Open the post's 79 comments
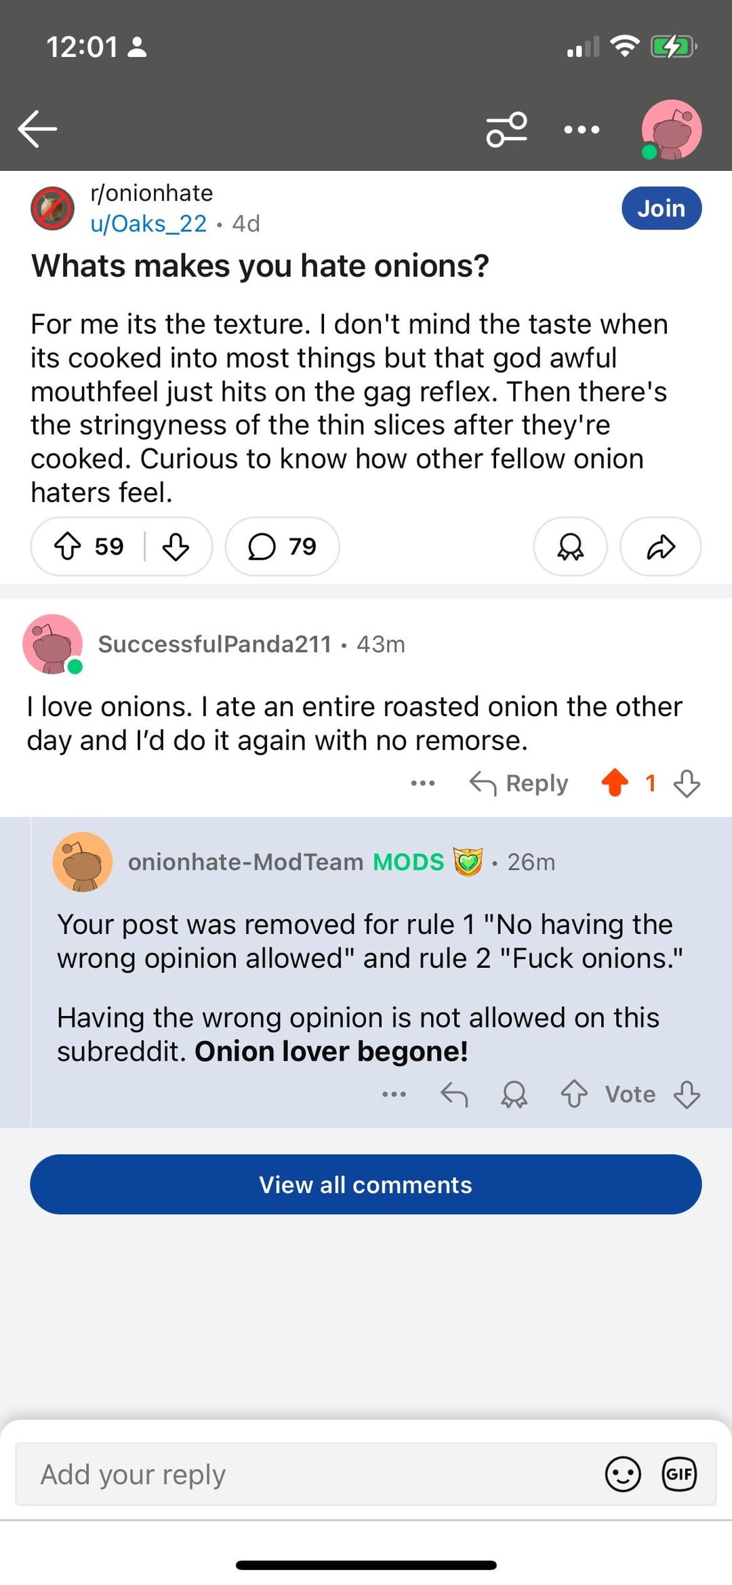Viewport: 732px width, 1585px height. tap(282, 546)
